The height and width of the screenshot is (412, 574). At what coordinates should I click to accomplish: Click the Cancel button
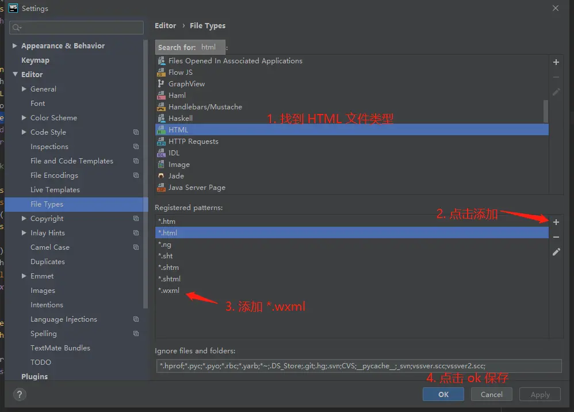click(x=491, y=394)
